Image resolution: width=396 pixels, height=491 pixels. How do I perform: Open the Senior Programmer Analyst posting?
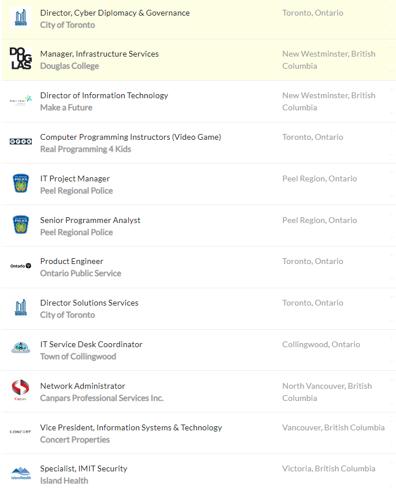click(x=90, y=220)
